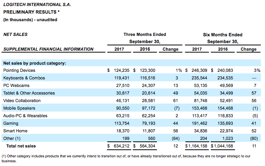The width and height of the screenshot is (265, 166).
Task: Click the Smart Home row label
Action: click(x=15, y=131)
